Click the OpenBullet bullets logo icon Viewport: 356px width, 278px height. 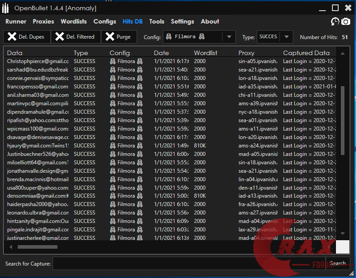(x=5, y=8)
